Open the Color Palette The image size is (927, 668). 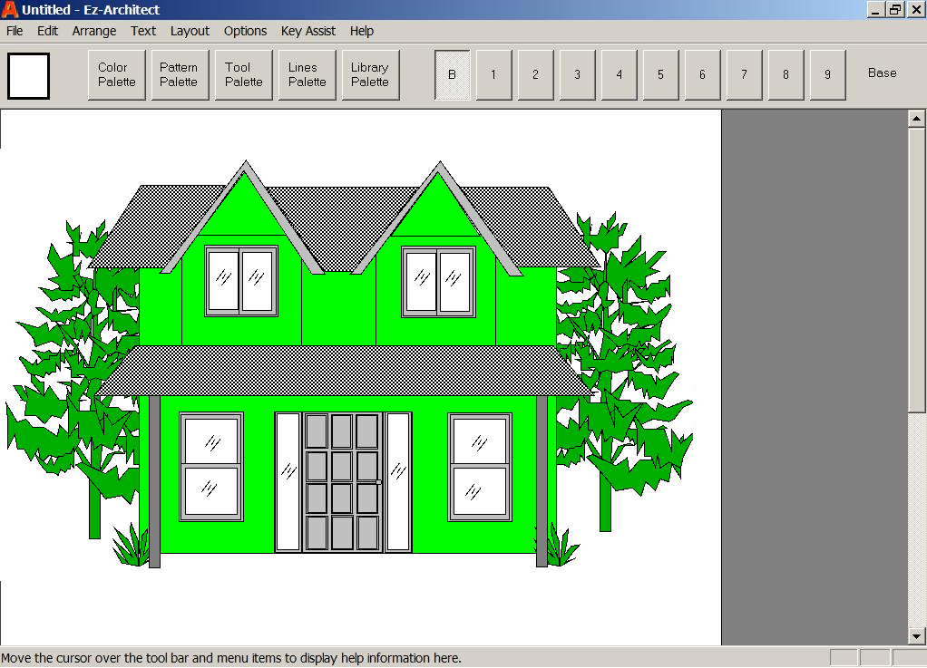click(x=117, y=74)
